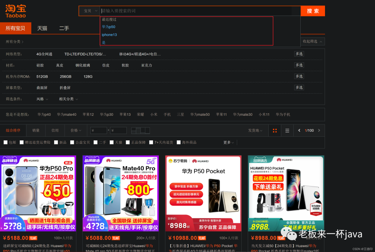Sort results by 销量
The height and width of the screenshot is (252, 375).
click(36, 130)
